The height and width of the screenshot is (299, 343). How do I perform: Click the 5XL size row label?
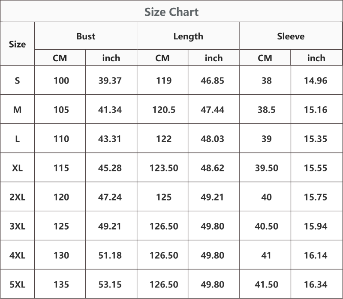click(x=17, y=284)
